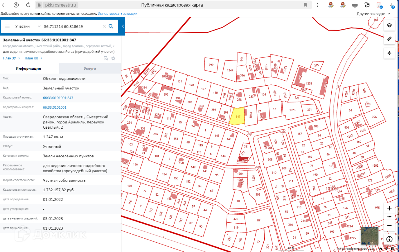Click the locate position crosshair button
Viewport: 399px width, 252px height.
point(389,53)
